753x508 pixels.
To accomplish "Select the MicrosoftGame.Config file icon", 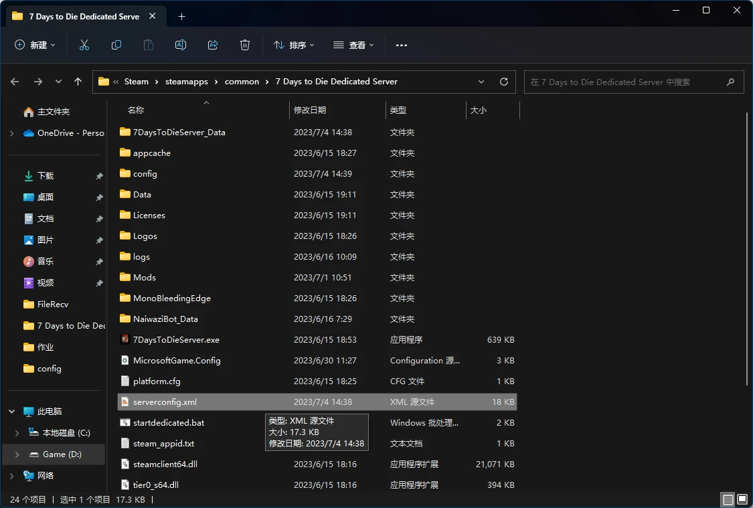I will click(125, 360).
